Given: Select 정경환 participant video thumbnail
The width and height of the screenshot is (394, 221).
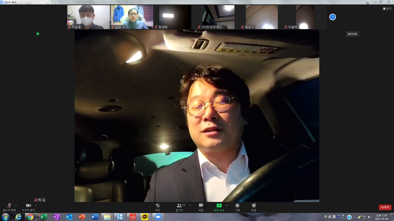Looking at the screenshot, I should coord(175,17).
